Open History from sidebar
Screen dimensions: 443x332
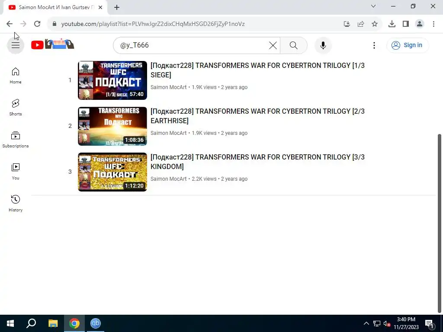tap(16, 203)
